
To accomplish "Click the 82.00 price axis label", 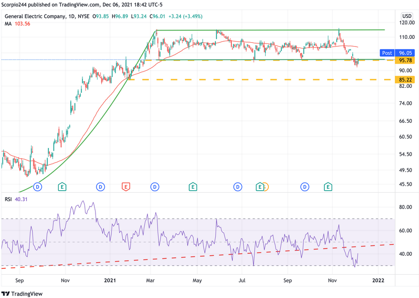I will coord(405,86).
